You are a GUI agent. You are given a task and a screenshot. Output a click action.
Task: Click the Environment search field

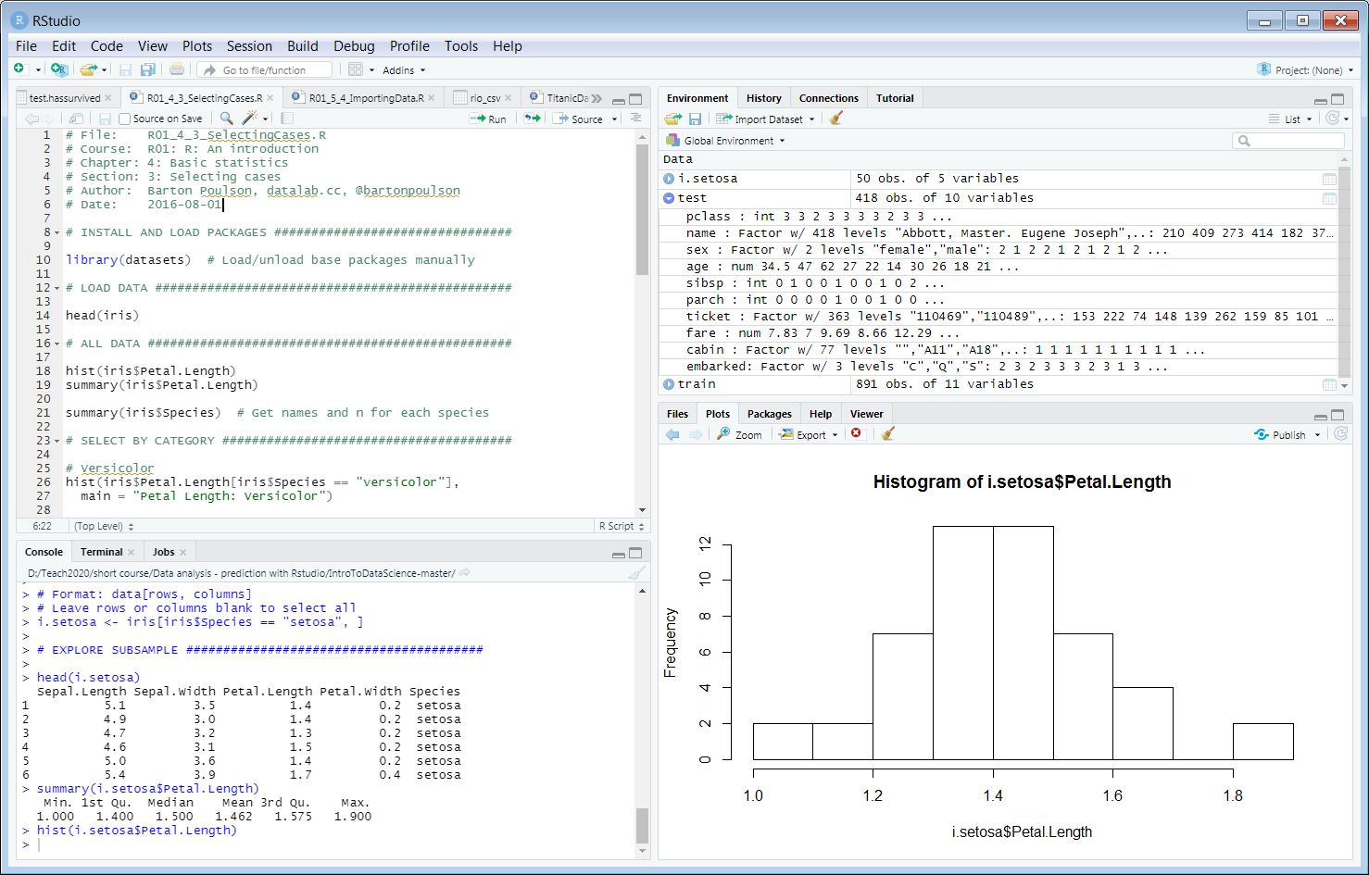point(1287,140)
